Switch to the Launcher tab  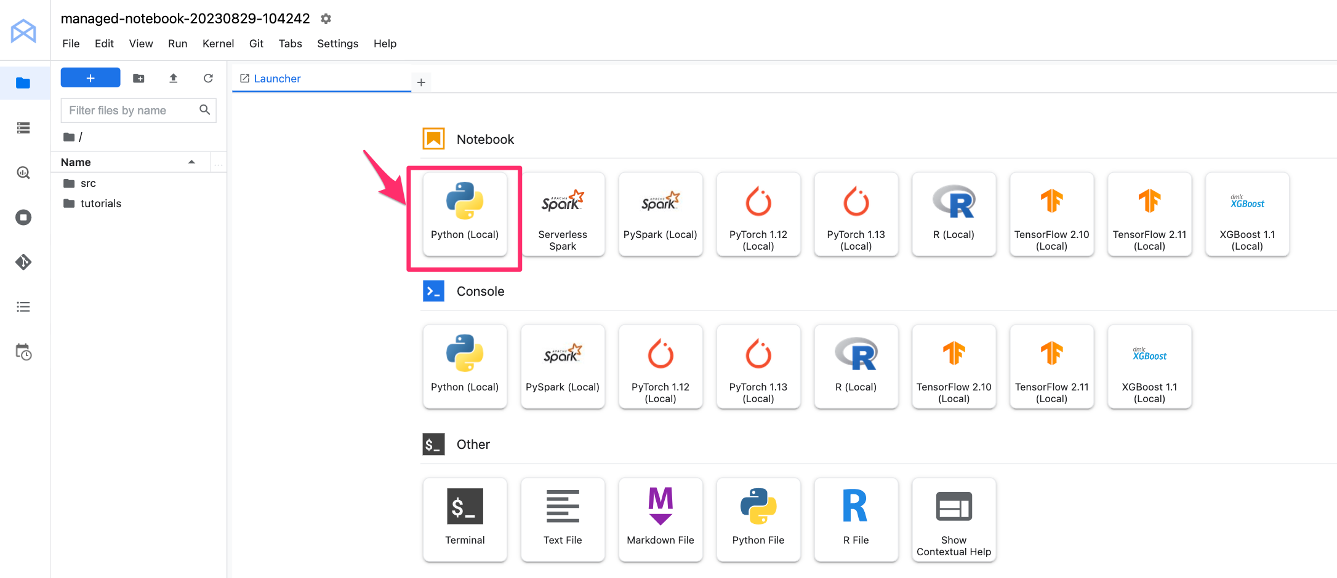click(277, 78)
